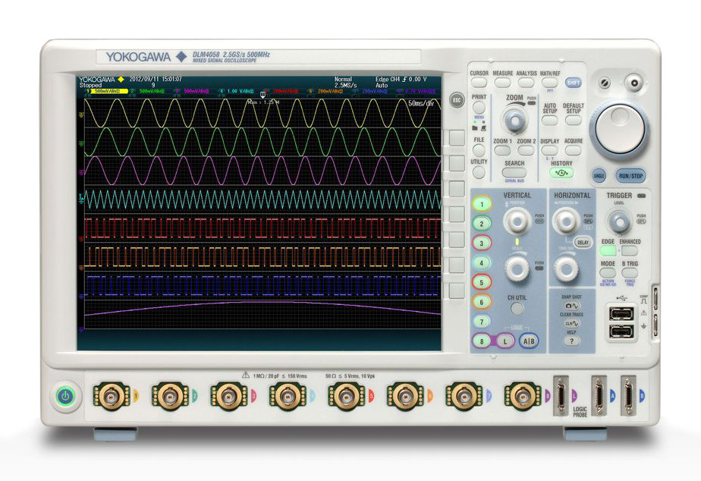Click the channel 7 BNC input connector
Screen dimensions: 701x481
pos(464,396)
